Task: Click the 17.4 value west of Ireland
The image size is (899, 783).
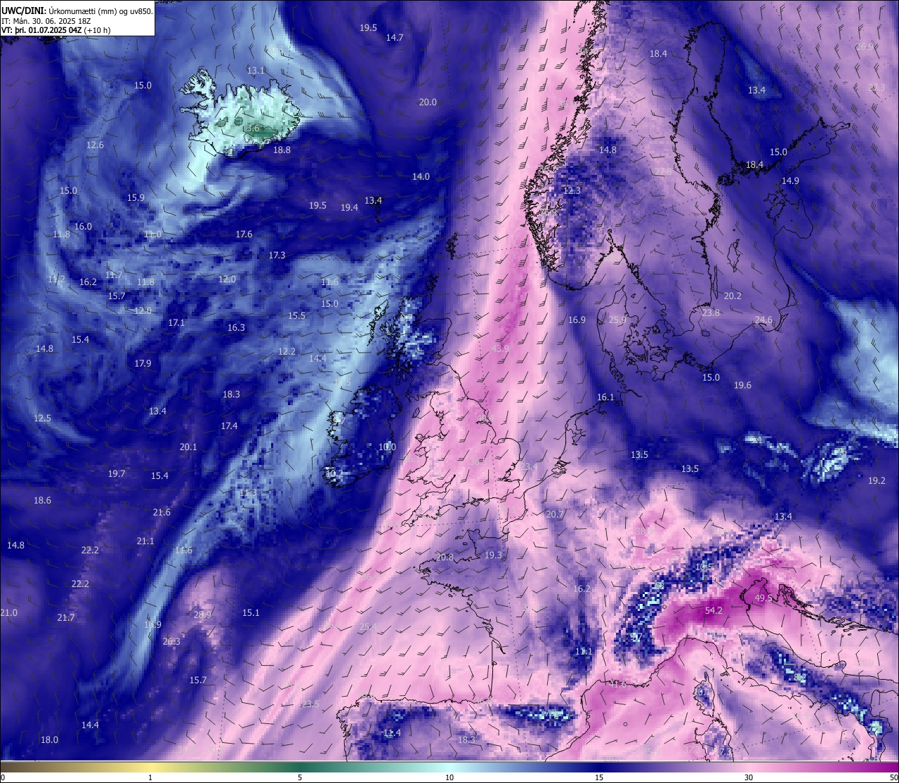Action: (x=229, y=426)
